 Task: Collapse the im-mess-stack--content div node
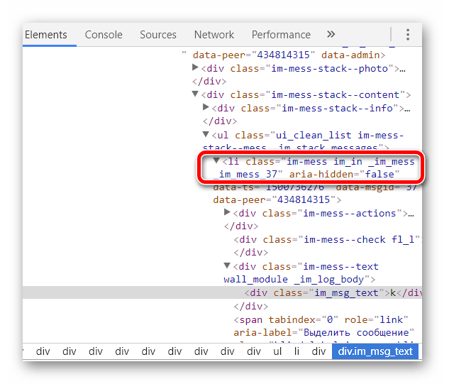196,94
